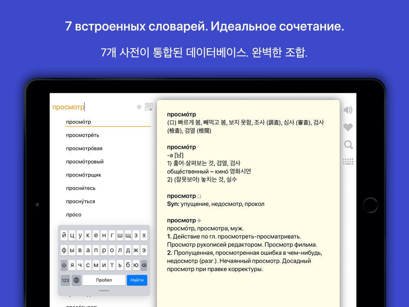409x307 pixels.
Task: Tap the п key on keyboard
Action: (96, 250)
